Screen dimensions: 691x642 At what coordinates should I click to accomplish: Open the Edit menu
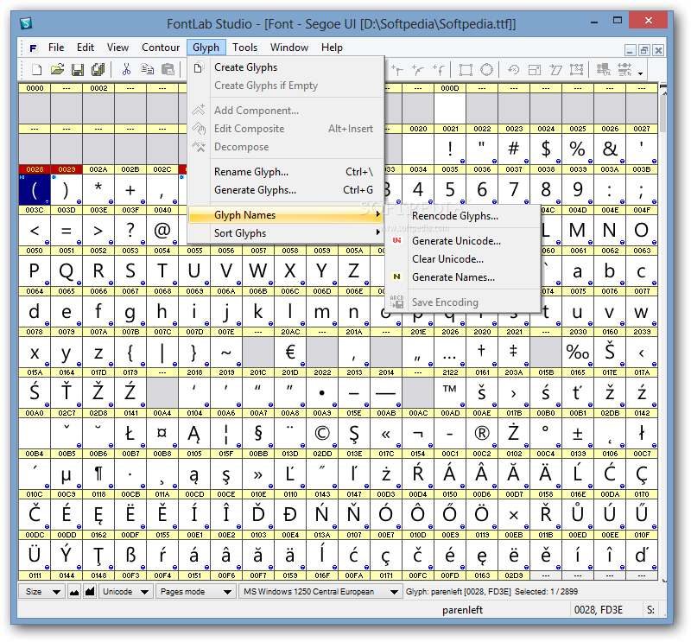tap(85, 48)
